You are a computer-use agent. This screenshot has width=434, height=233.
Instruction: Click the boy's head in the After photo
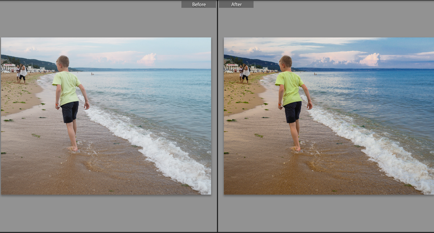point(286,62)
